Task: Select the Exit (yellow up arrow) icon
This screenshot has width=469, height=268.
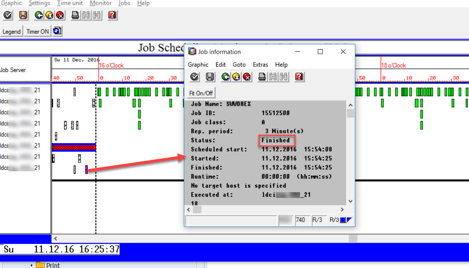Action: pyautogui.click(x=48, y=15)
